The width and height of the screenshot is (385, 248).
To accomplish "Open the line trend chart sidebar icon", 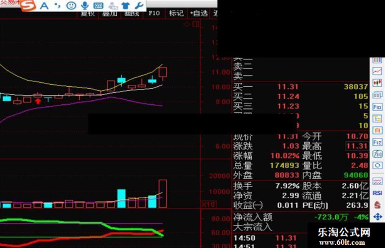I will click(x=377, y=71).
